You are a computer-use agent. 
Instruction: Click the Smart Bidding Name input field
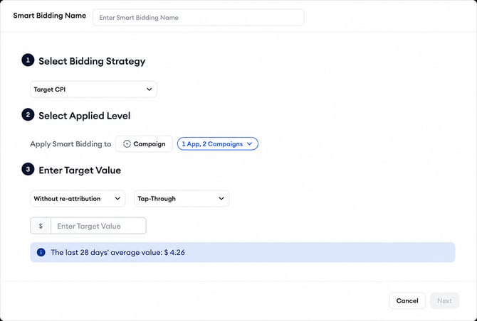[x=199, y=18]
